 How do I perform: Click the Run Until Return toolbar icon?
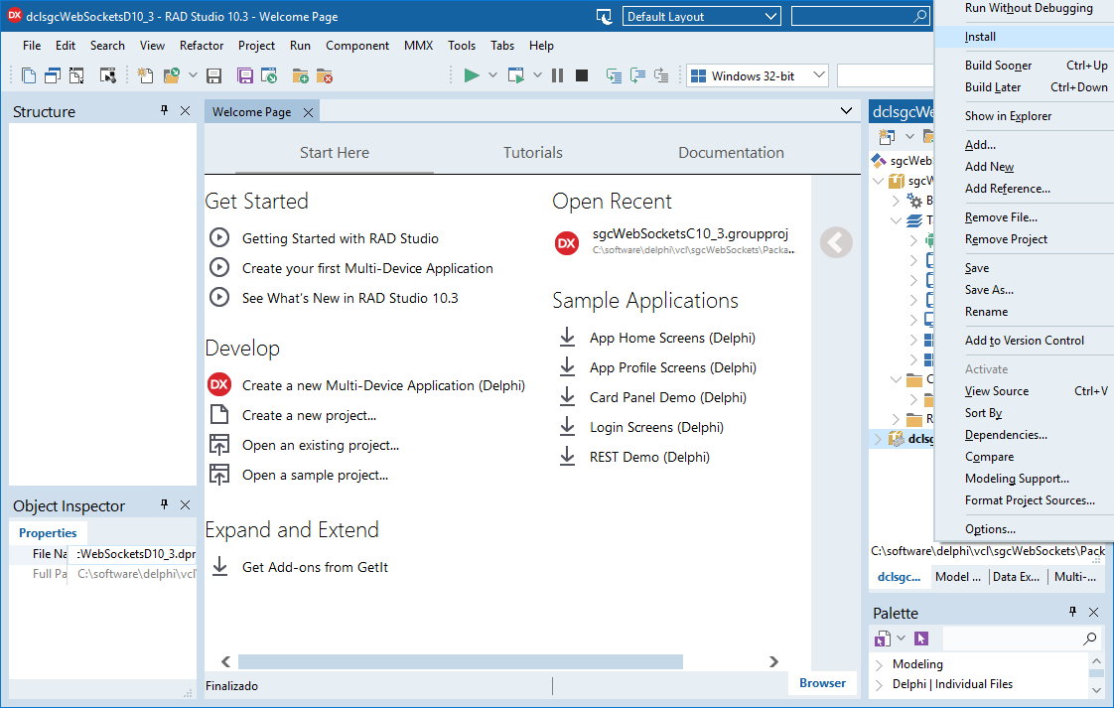(x=661, y=75)
